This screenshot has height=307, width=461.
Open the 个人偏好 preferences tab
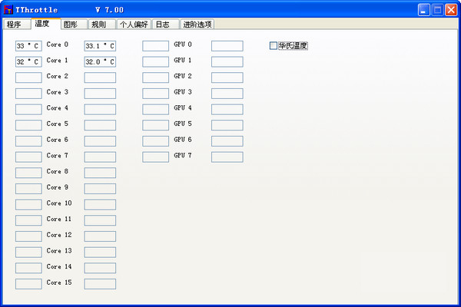pyautogui.click(x=134, y=24)
